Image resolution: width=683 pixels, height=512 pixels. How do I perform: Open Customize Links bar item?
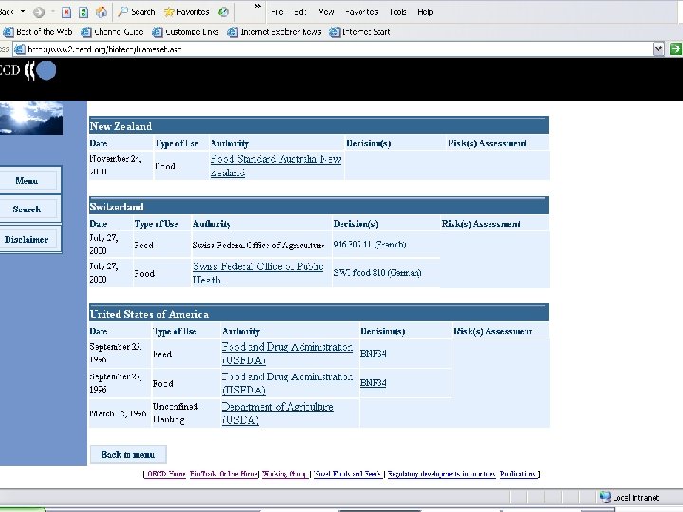point(185,32)
